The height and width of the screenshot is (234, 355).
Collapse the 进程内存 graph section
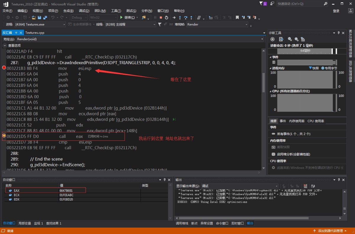tap(270, 68)
